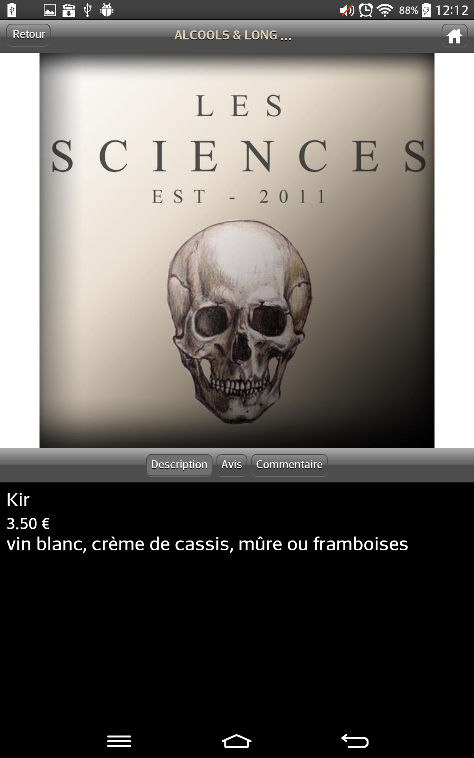Tap the Android menu navigation icon

point(119,741)
